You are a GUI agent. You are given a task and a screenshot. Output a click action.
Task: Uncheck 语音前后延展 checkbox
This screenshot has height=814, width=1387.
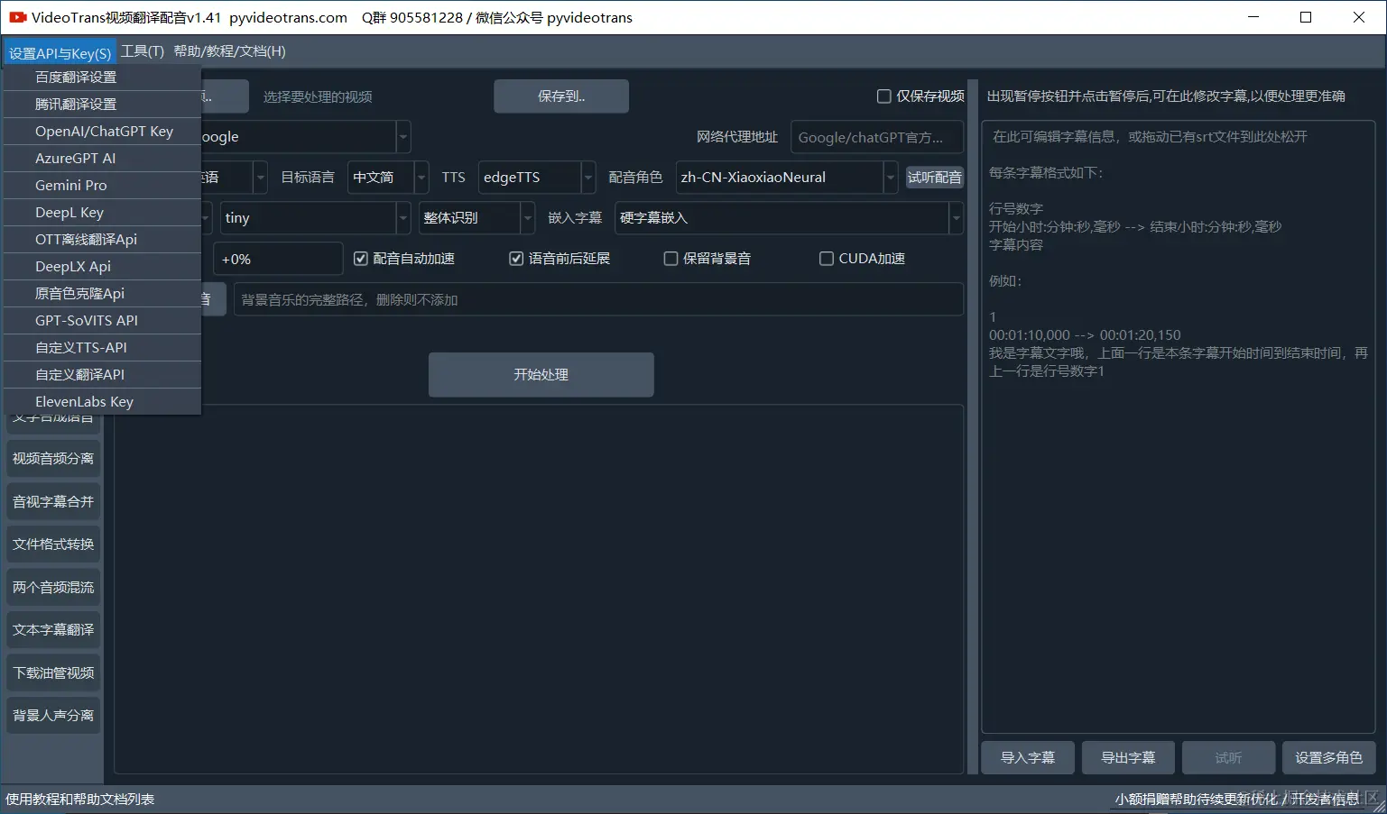pyautogui.click(x=559, y=259)
